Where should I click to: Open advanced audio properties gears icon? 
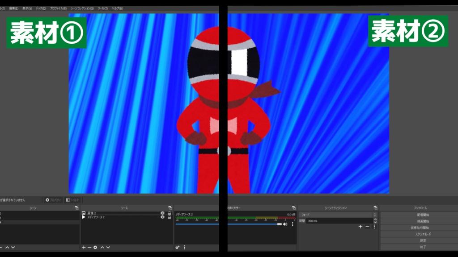[177, 247]
